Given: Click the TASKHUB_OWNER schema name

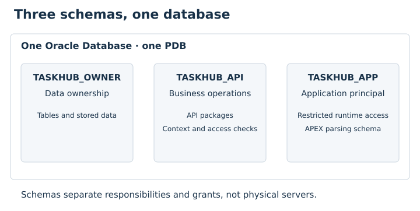Looking at the screenshot, I should [77, 78].
